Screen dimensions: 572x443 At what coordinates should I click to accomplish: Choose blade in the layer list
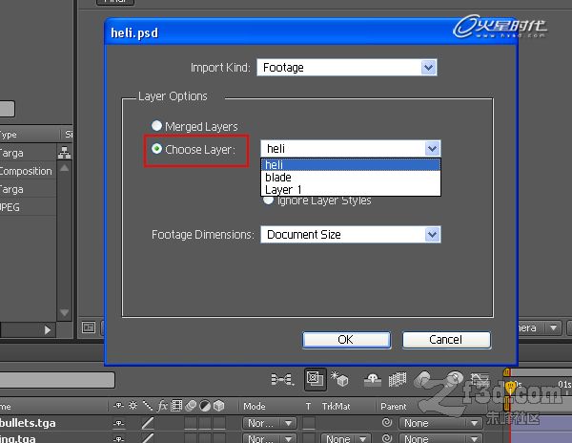pyautogui.click(x=351, y=178)
